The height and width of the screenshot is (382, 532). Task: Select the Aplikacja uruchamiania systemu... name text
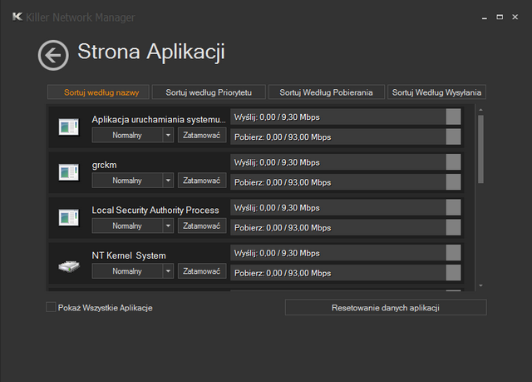(159, 120)
